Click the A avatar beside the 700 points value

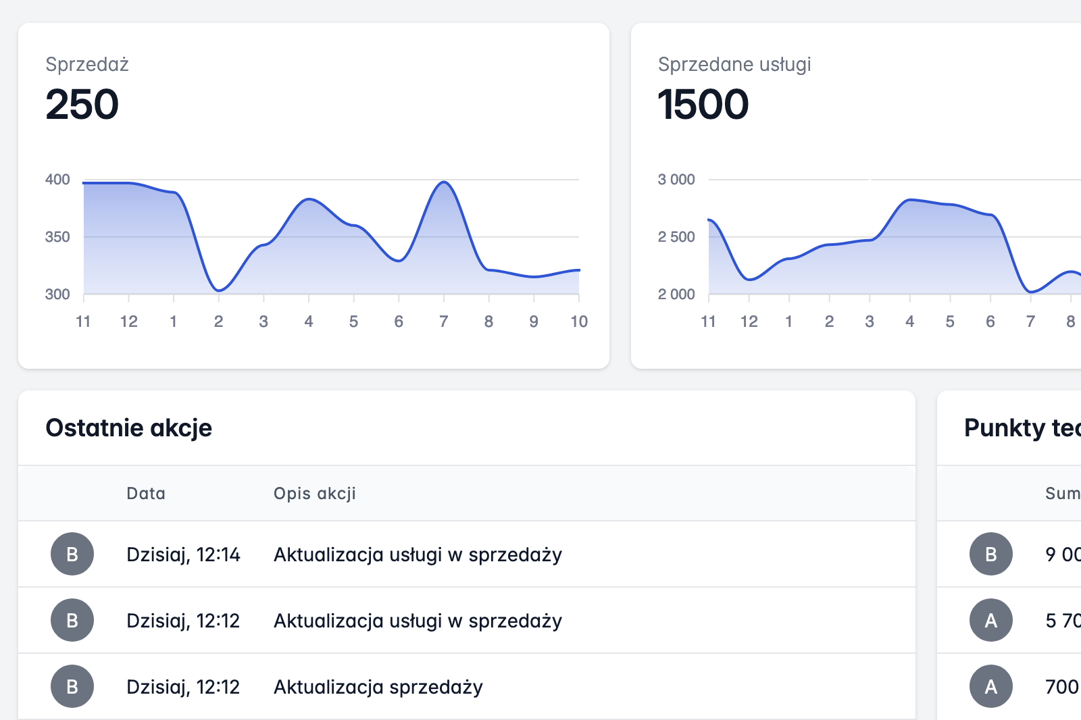click(991, 686)
